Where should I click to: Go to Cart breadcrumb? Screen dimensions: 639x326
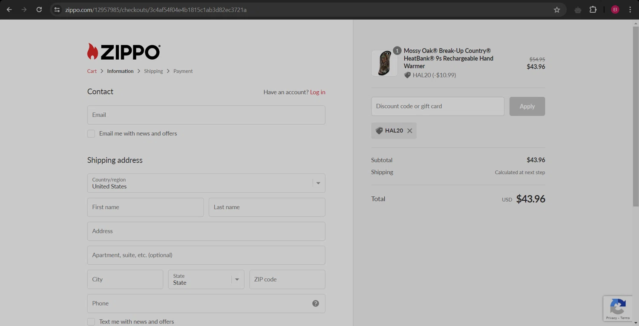coord(92,71)
